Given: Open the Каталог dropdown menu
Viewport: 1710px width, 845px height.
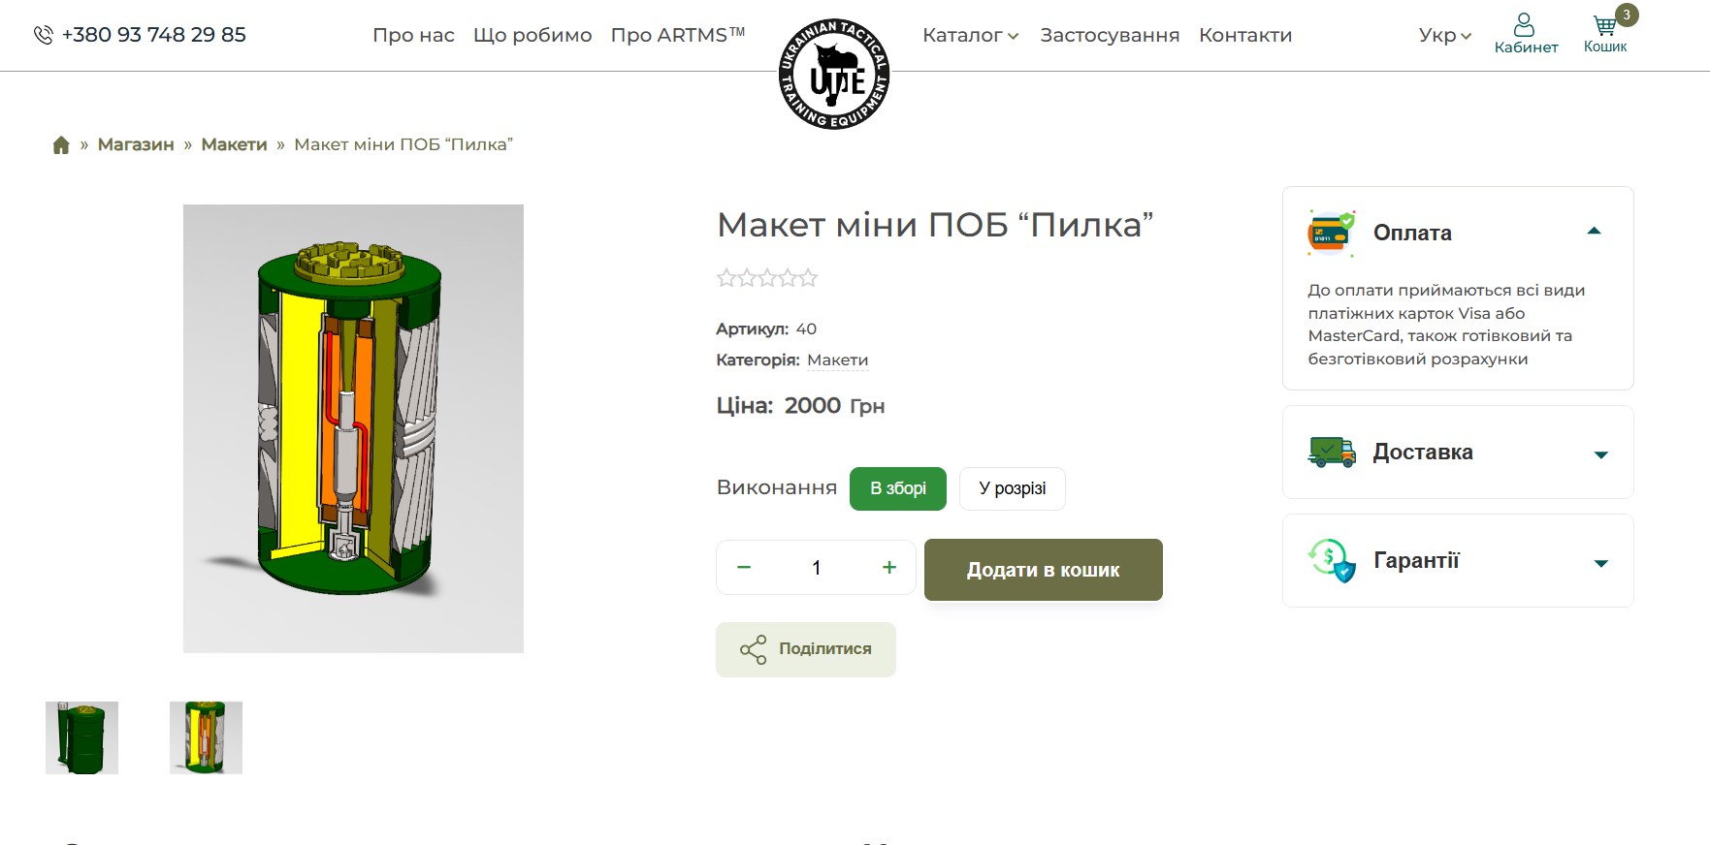Looking at the screenshot, I should (x=971, y=35).
